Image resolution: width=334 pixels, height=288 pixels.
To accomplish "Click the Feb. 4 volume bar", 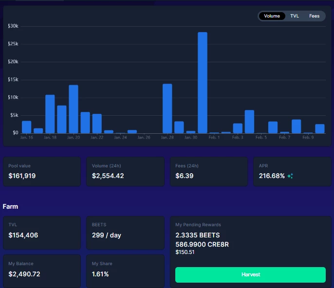I will 249,122.
